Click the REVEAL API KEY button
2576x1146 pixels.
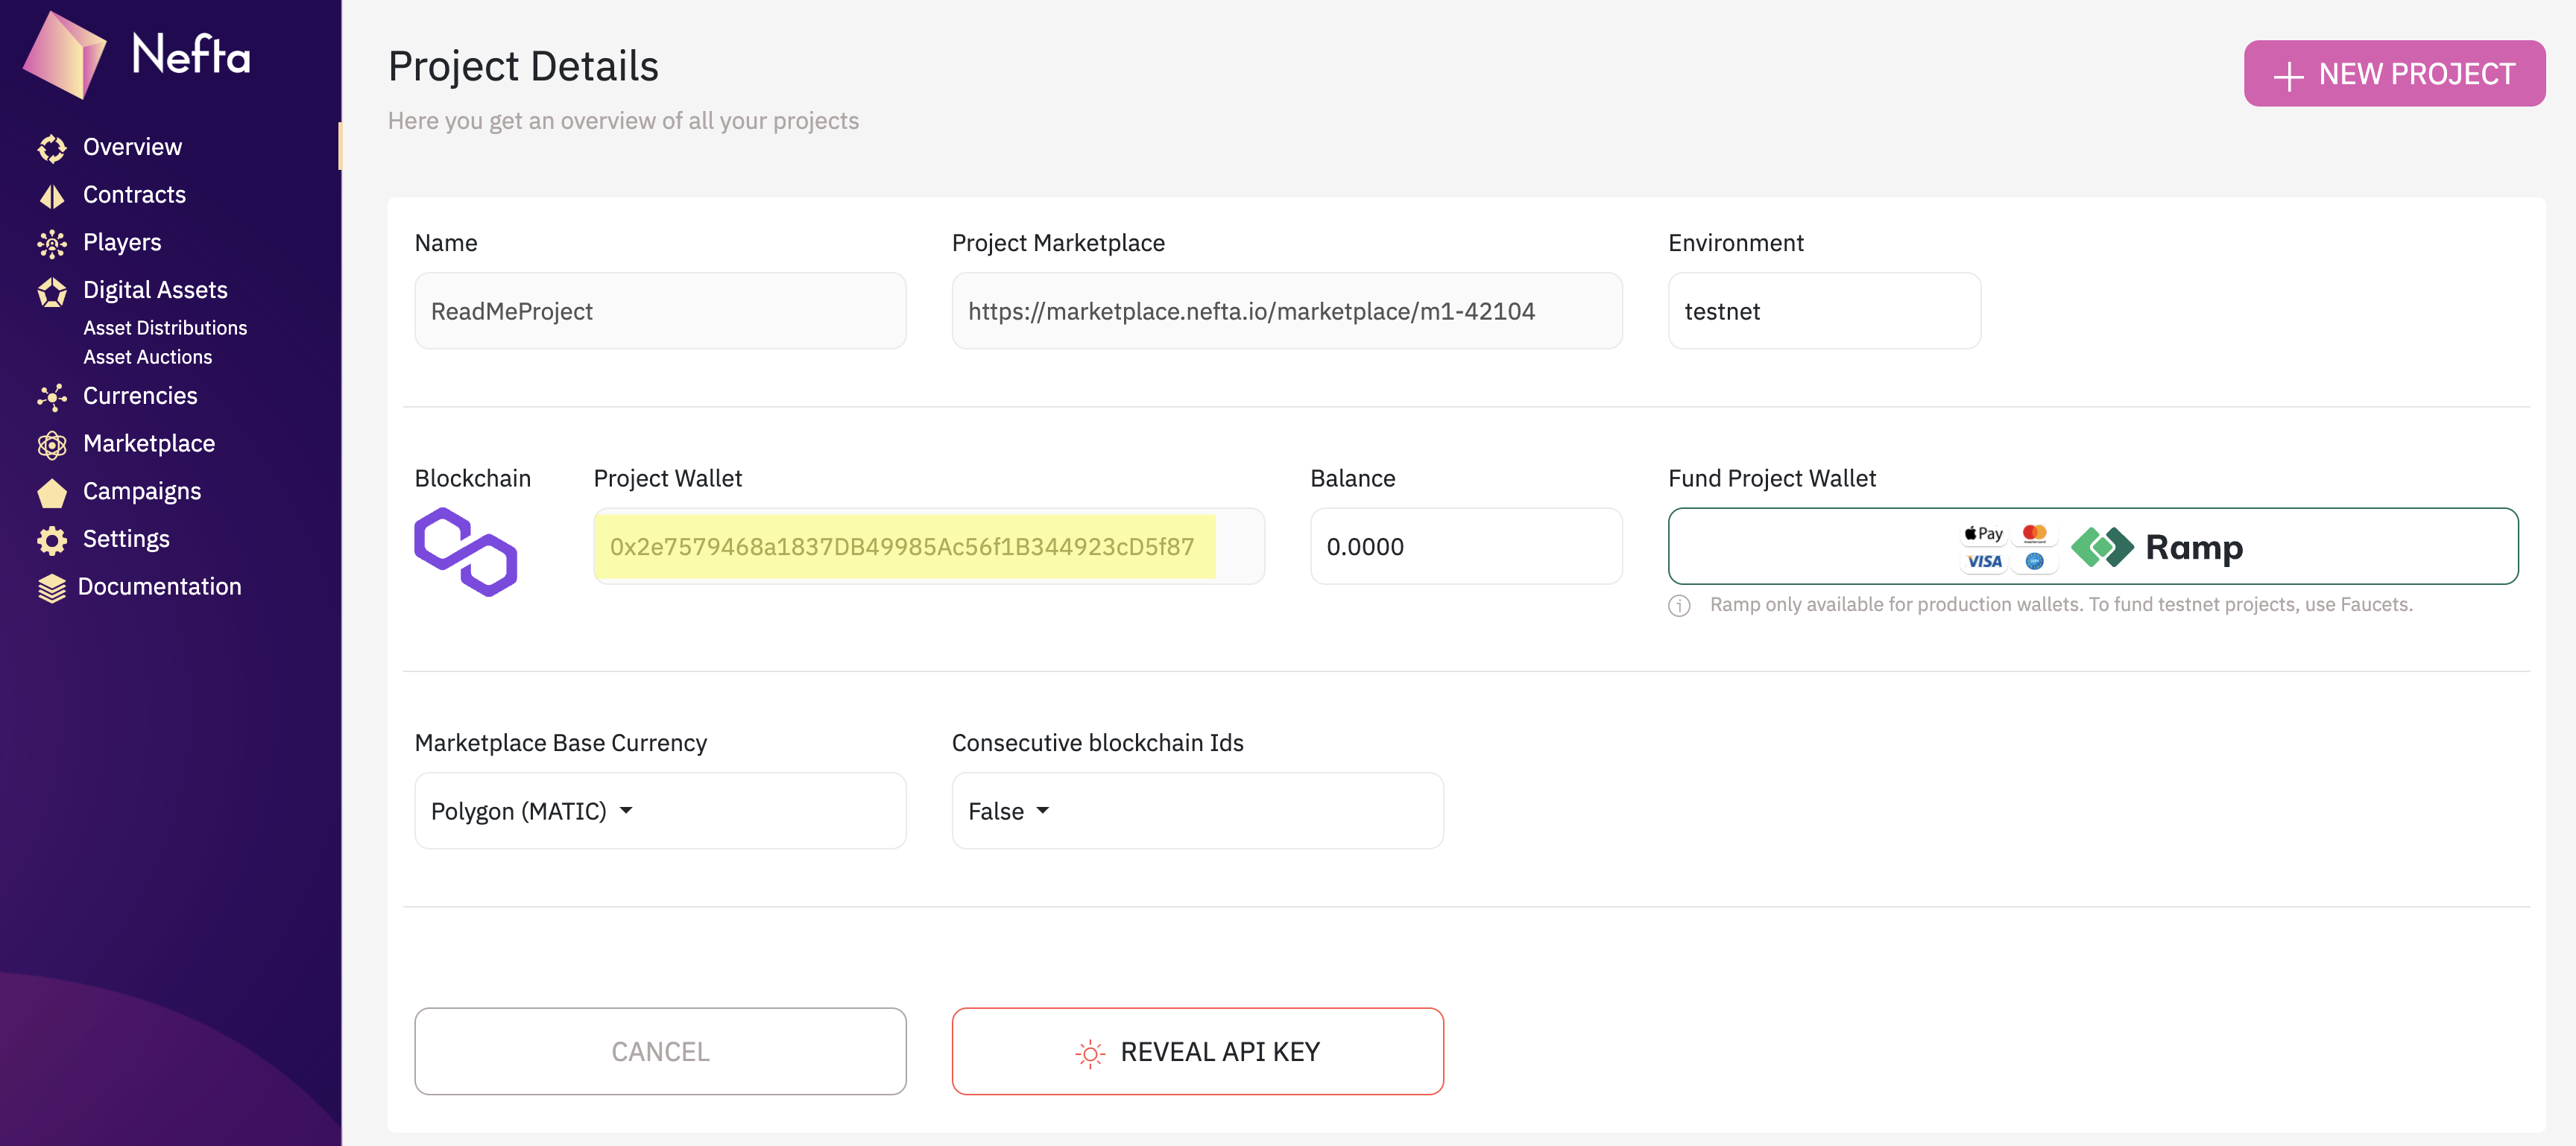1197,1051
